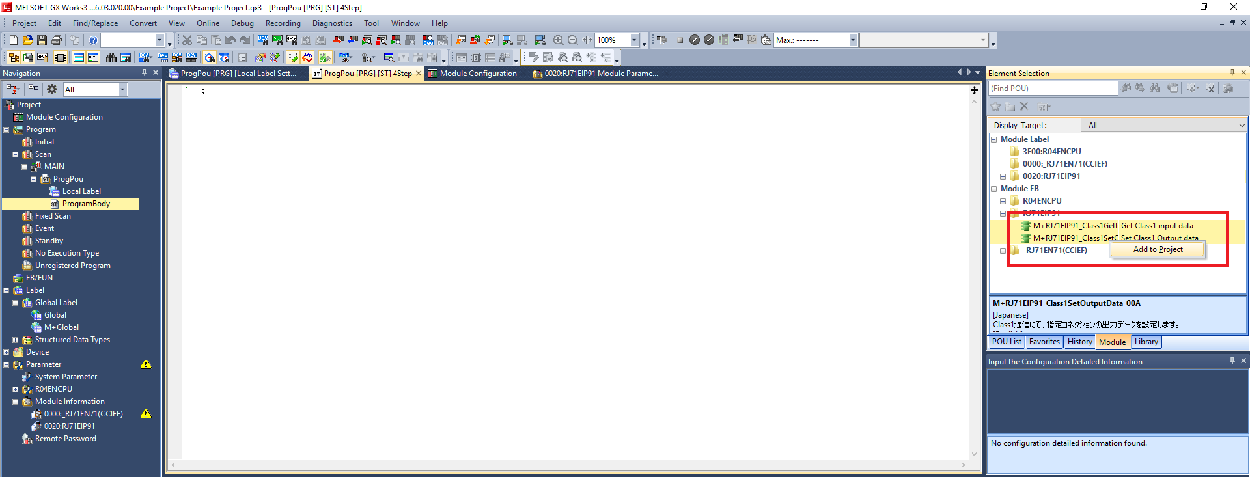The height and width of the screenshot is (477, 1250).
Task: Expand the Structured Data Types node
Action: pos(16,340)
